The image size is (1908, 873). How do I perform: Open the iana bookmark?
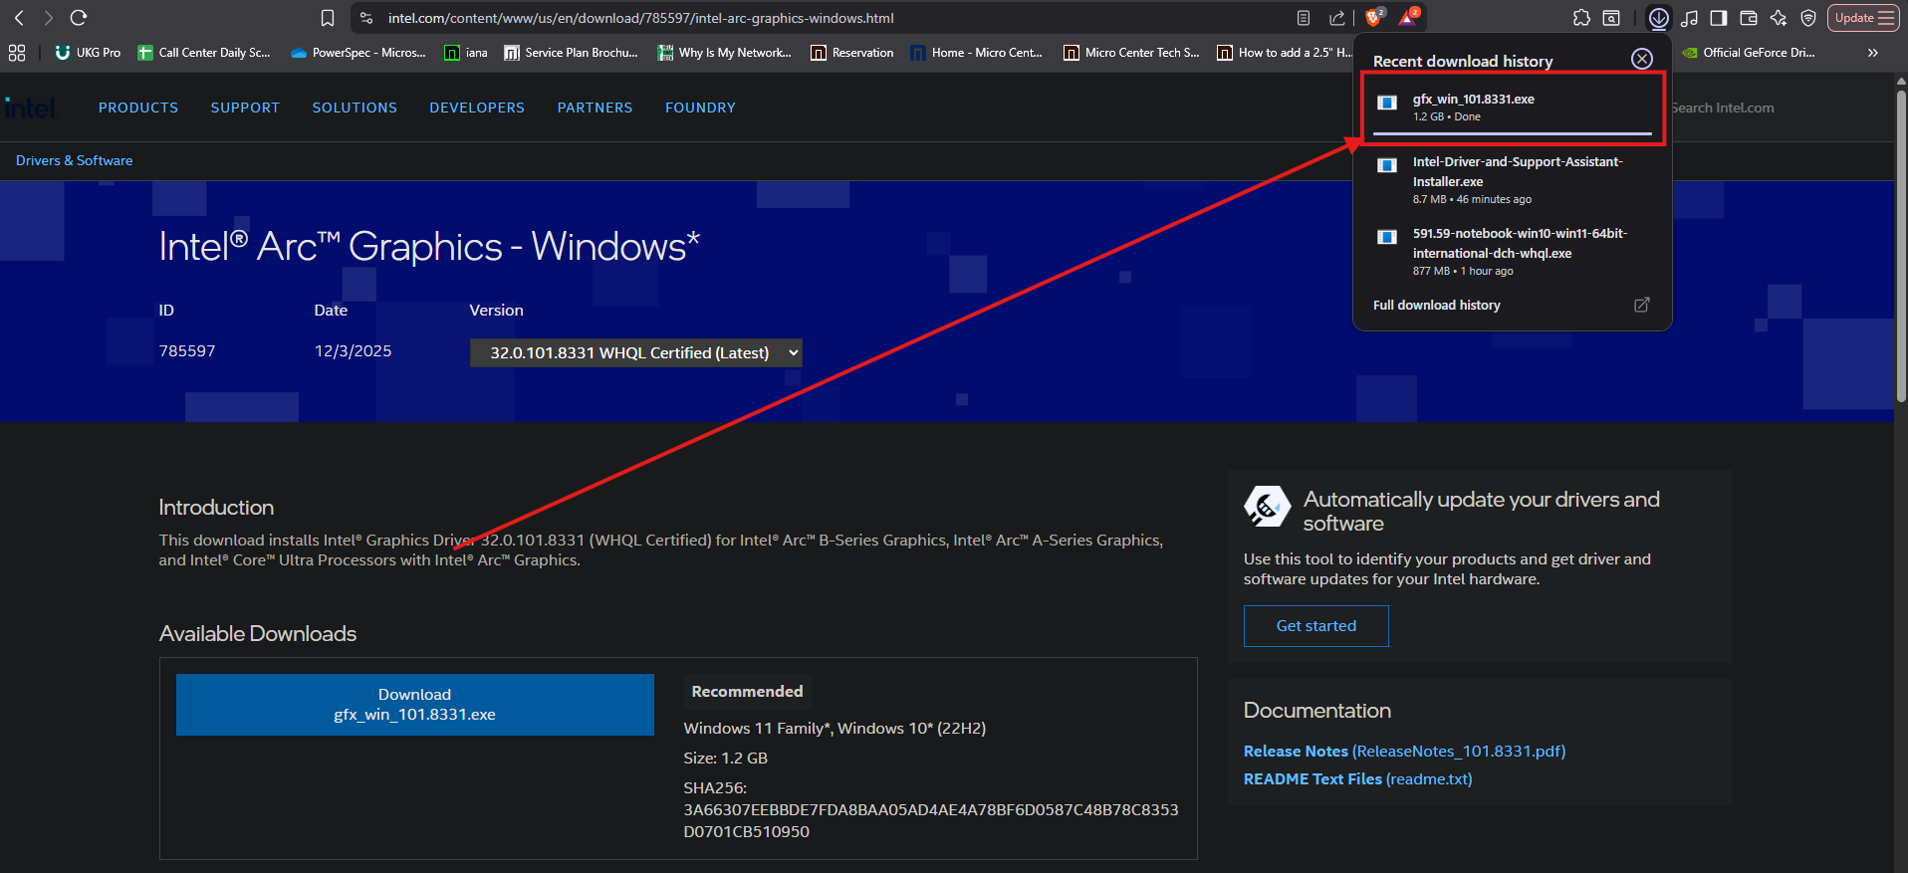click(466, 53)
